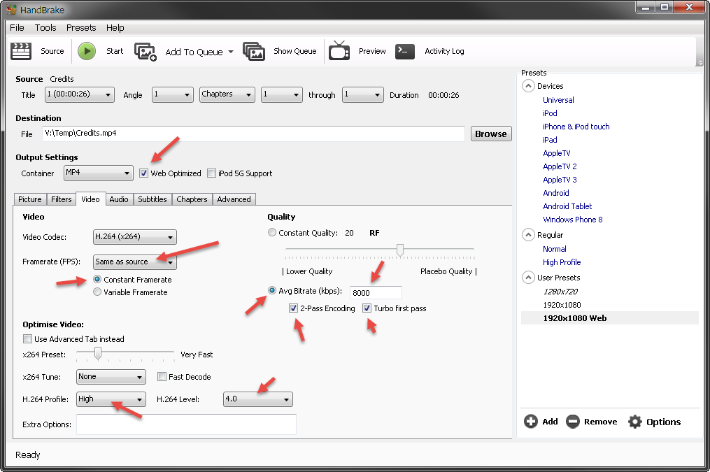
Task: Click the Constant Quality RF slider handle
Action: [x=400, y=250]
